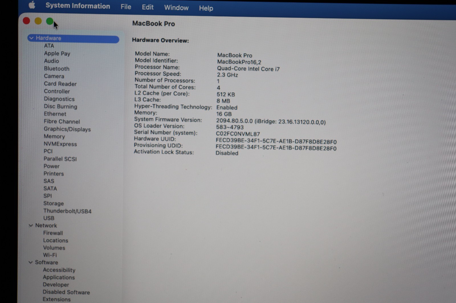This screenshot has height=303, width=456.
Task: Select Apple Pay in the sidebar
Action: pyautogui.click(x=57, y=53)
